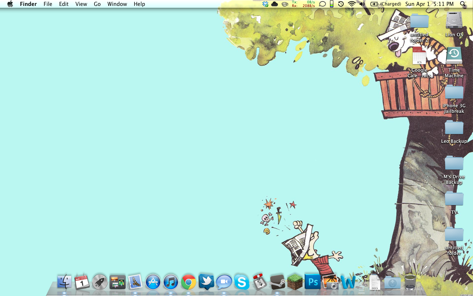Open the File menu
This screenshot has width=473, height=296.
pyautogui.click(x=48, y=4)
